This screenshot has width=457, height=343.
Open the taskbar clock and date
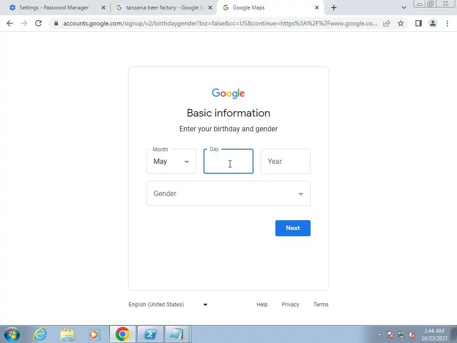tap(434, 335)
